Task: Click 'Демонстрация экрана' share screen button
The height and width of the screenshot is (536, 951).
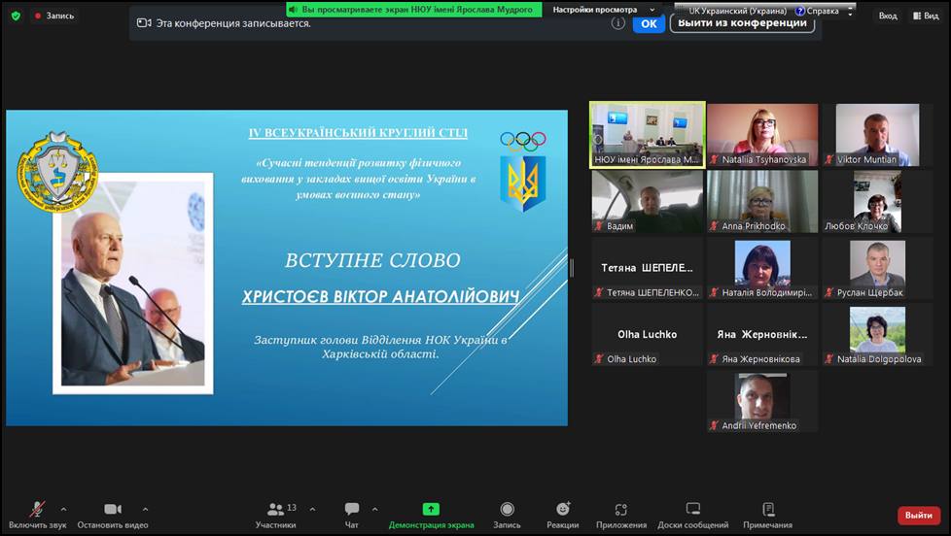Action: point(431,516)
